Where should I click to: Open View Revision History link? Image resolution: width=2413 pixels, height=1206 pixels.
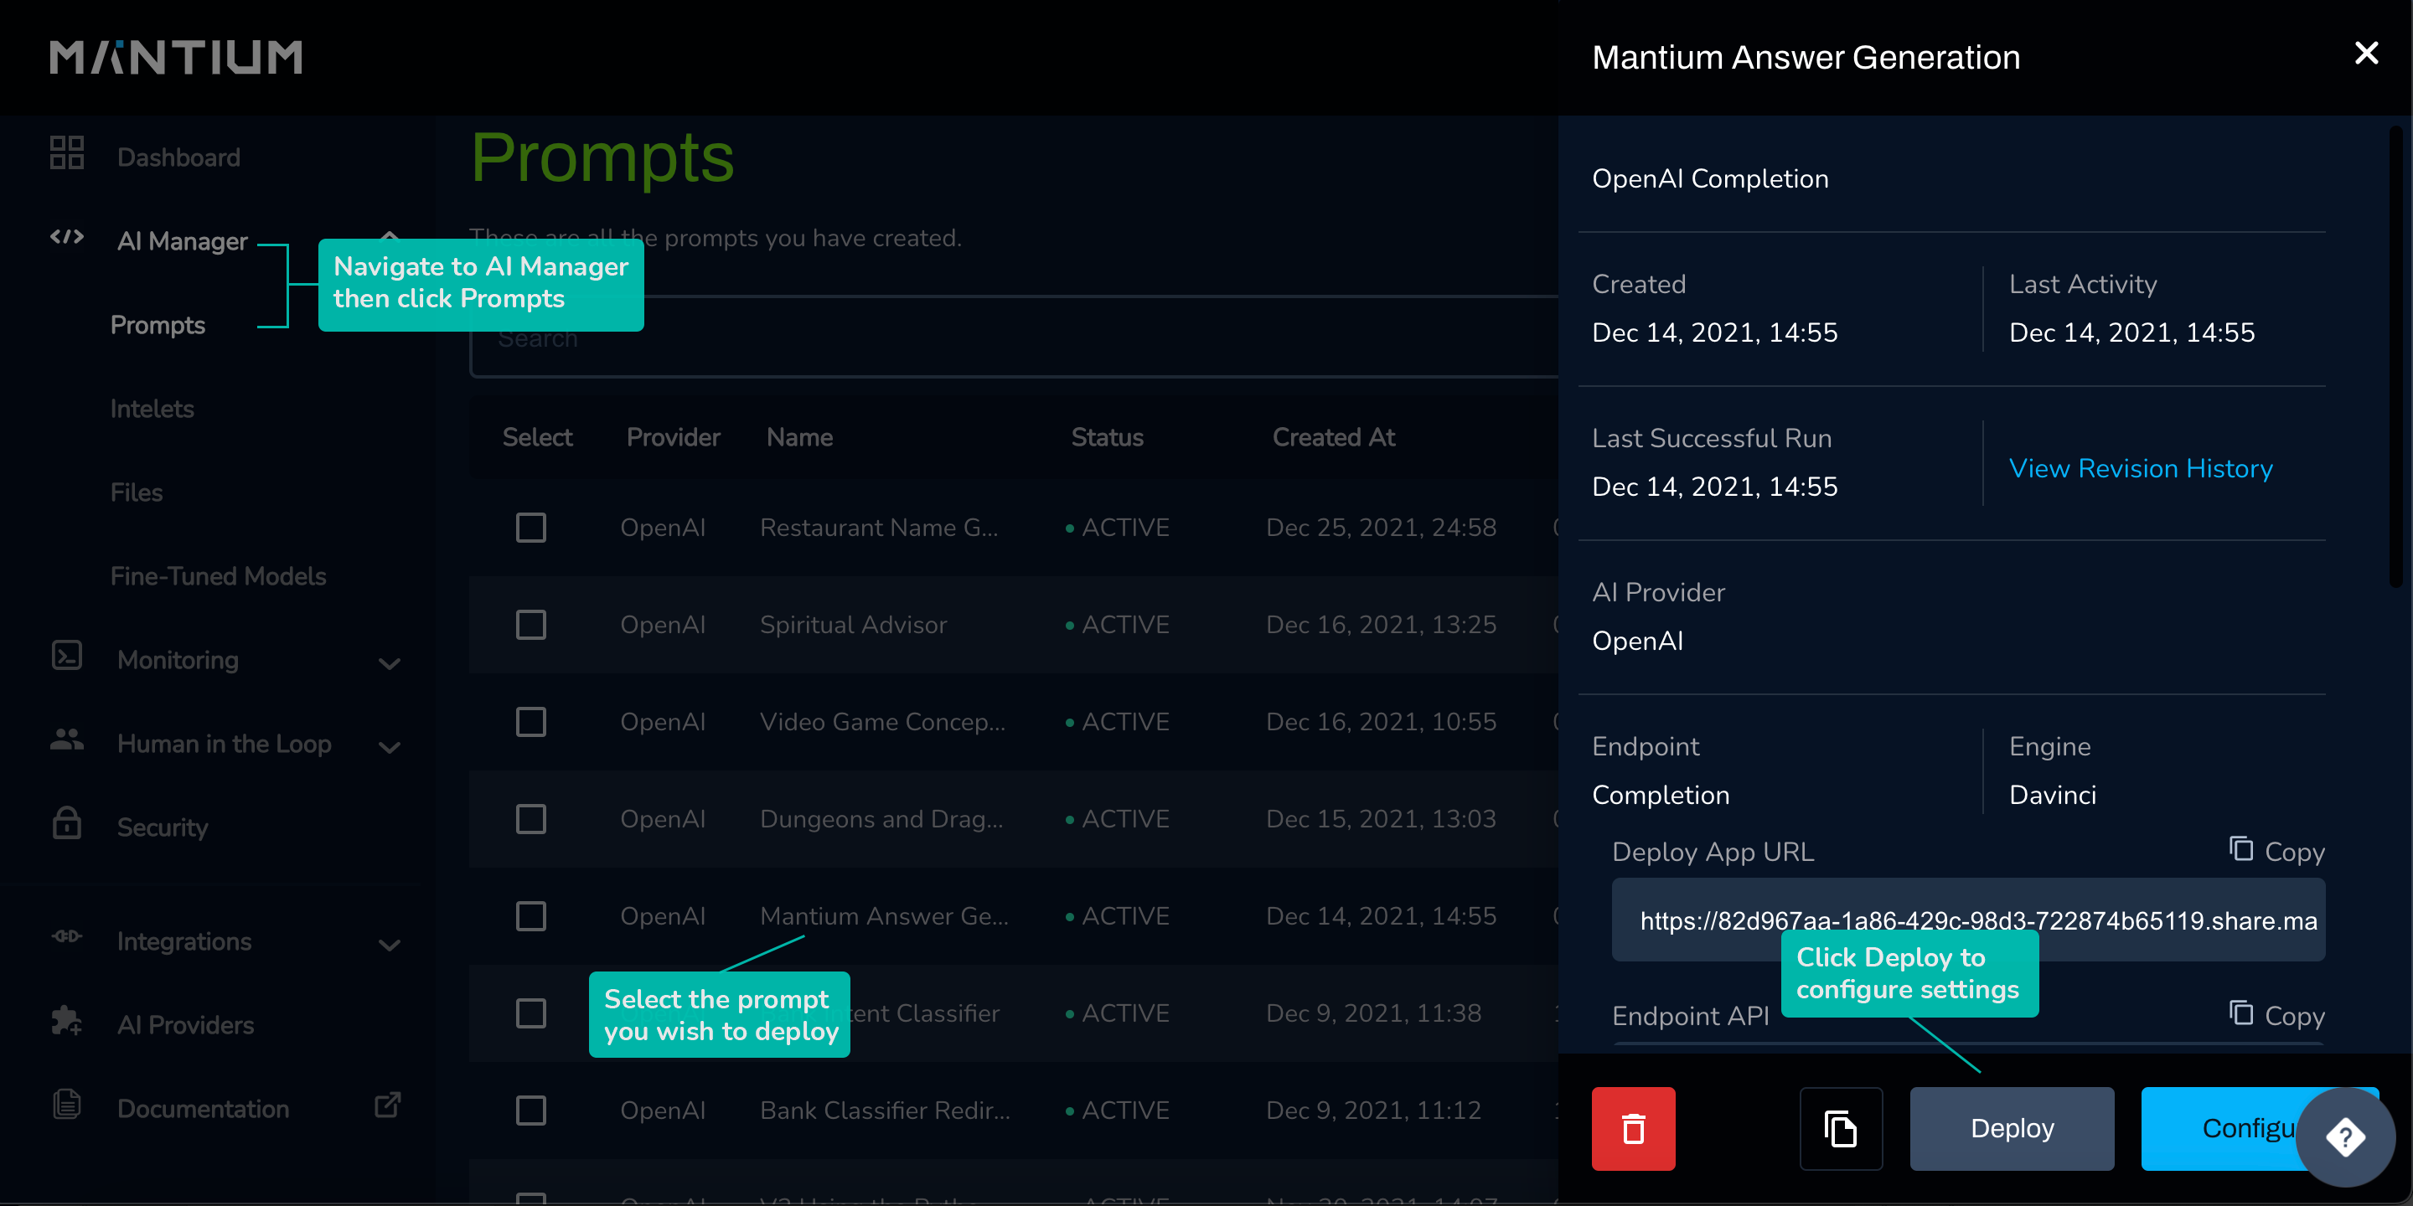pos(2141,468)
